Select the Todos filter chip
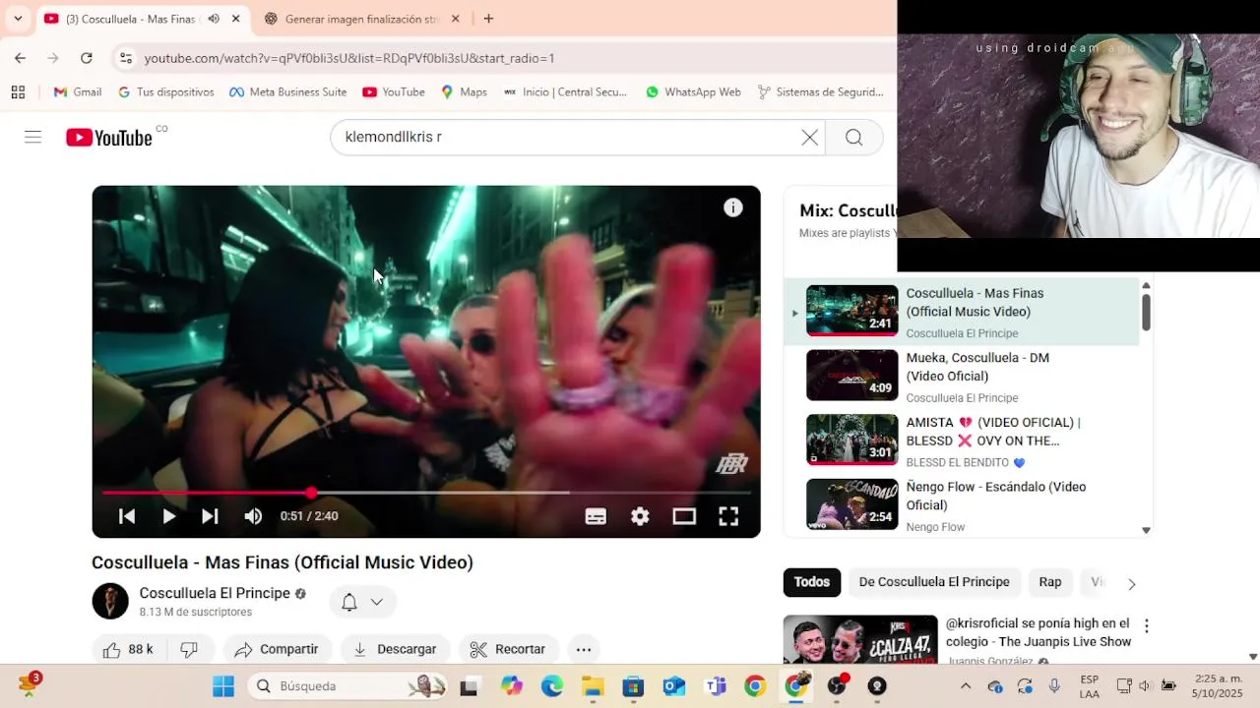Viewport: 1260px width, 708px height. click(x=812, y=582)
